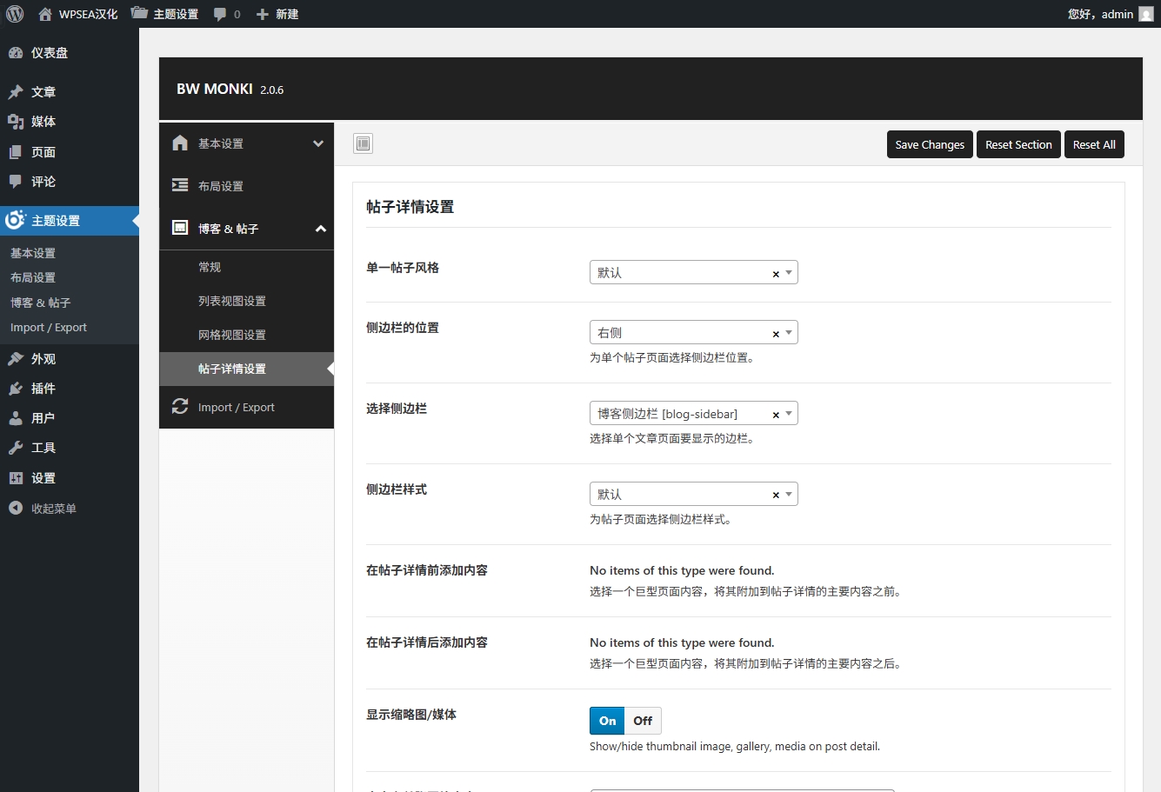Switch 显示缩略图/媒体 to Off

(x=643, y=721)
